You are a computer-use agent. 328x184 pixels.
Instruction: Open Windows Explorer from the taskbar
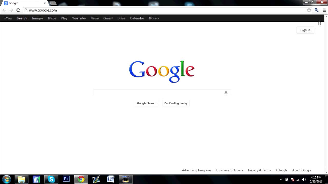[x=22, y=179]
